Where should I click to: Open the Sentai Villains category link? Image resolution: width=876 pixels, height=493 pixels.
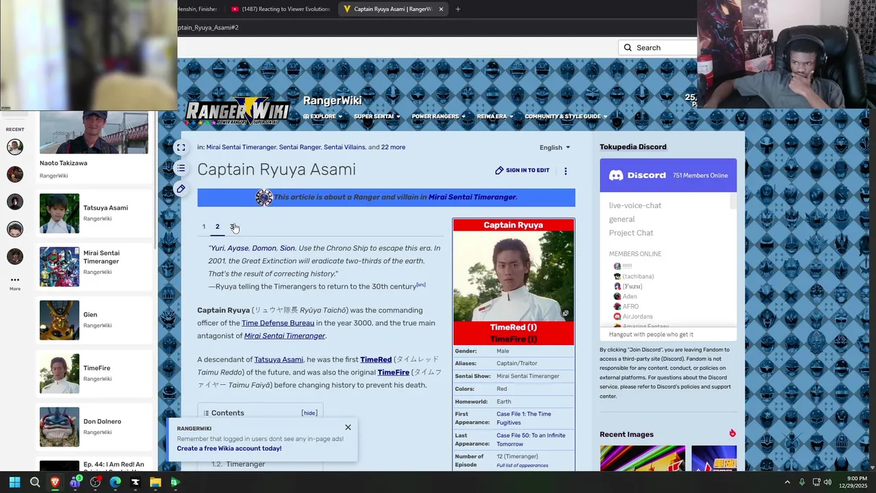[x=344, y=147]
